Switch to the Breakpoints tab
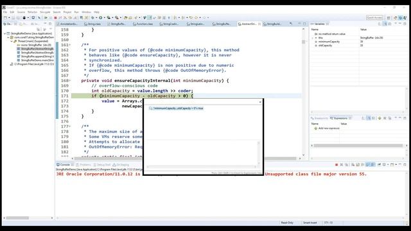The width and height of the screenshot is (411, 231). [319, 118]
